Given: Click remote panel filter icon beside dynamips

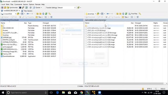Looking at the screenshot, I should pos(102,14).
